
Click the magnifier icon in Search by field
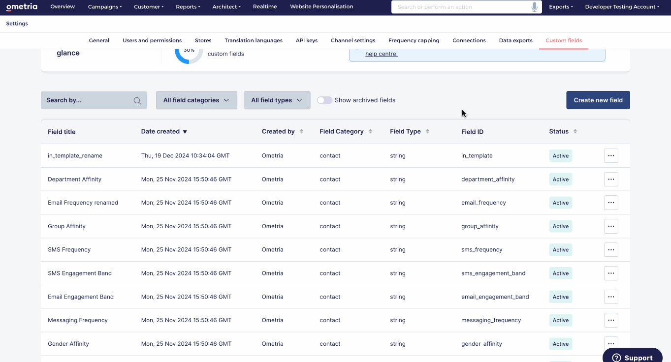point(137,100)
